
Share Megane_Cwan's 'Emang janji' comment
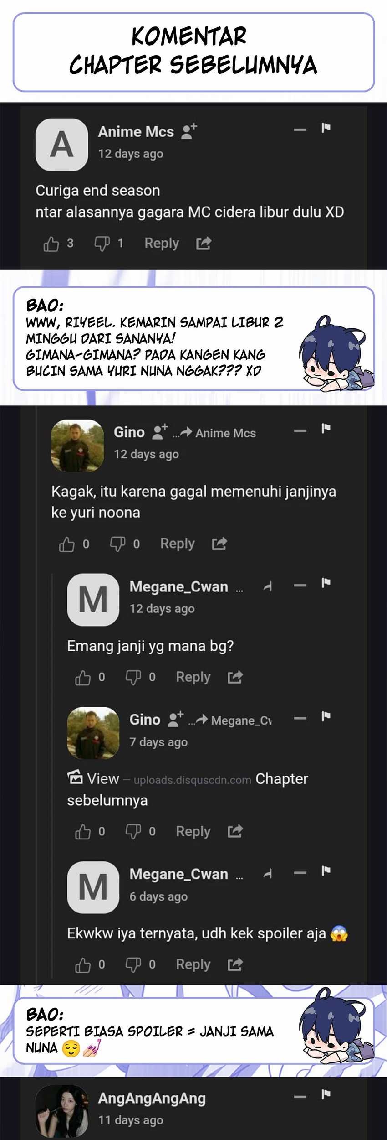point(235,677)
